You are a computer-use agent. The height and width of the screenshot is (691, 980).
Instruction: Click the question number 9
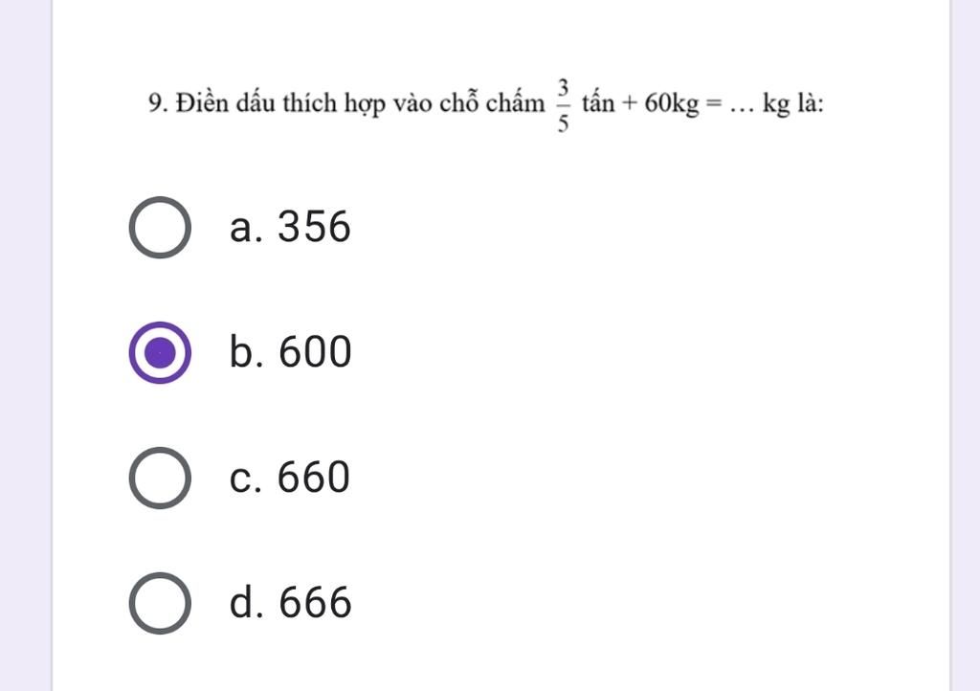pos(158,103)
